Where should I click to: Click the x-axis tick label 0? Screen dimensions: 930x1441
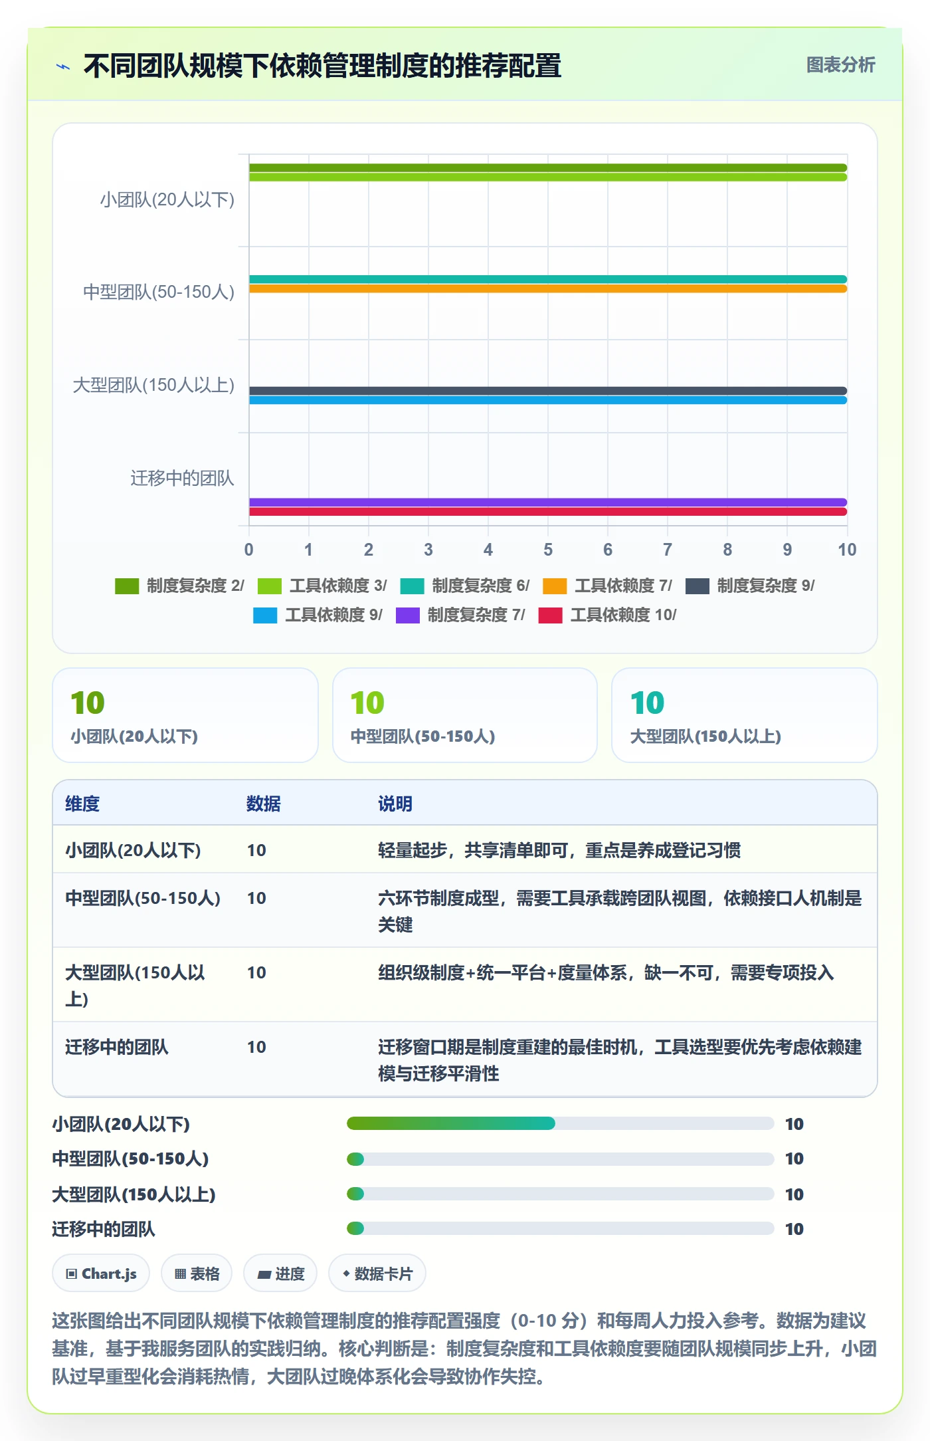(249, 550)
